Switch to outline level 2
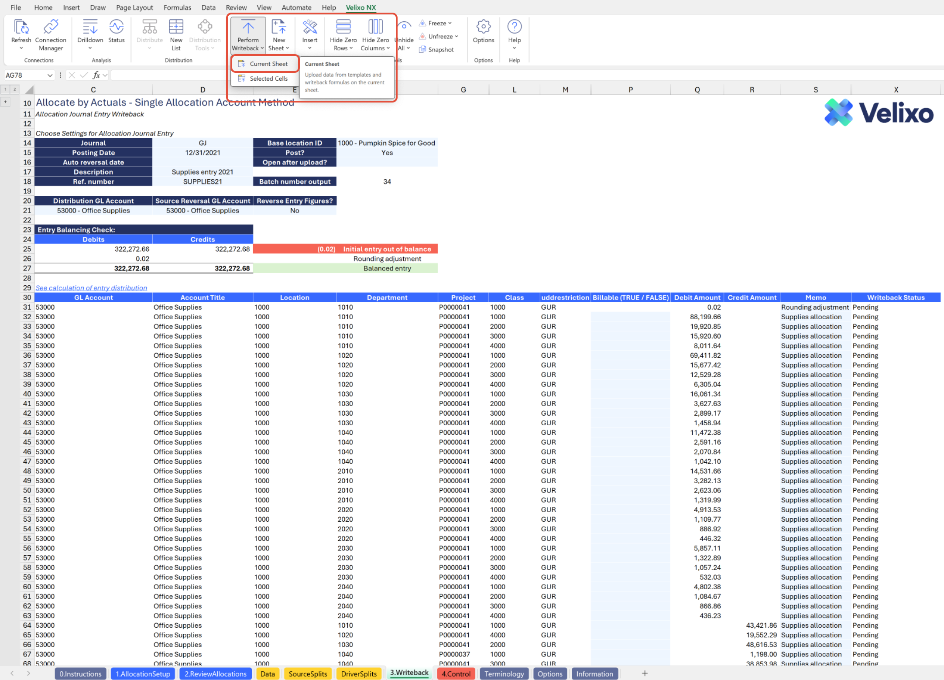 pos(15,89)
